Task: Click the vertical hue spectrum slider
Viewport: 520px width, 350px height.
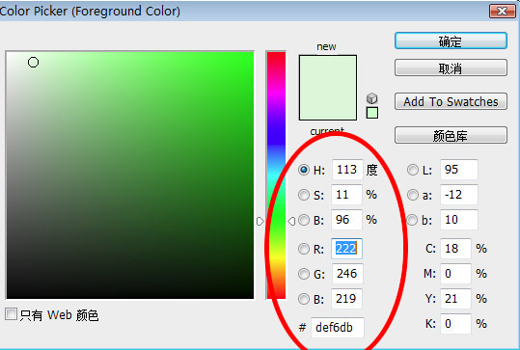Action: tap(276, 175)
